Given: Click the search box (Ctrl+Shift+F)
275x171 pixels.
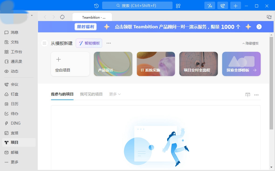Looking at the screenshot, I should click(137, 6).
